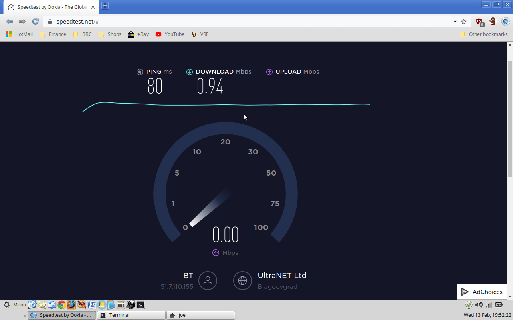The height and width of the screenshot is (320, 513).
Task: Reload the Speedtest page
Action: (x=35, y=22)
